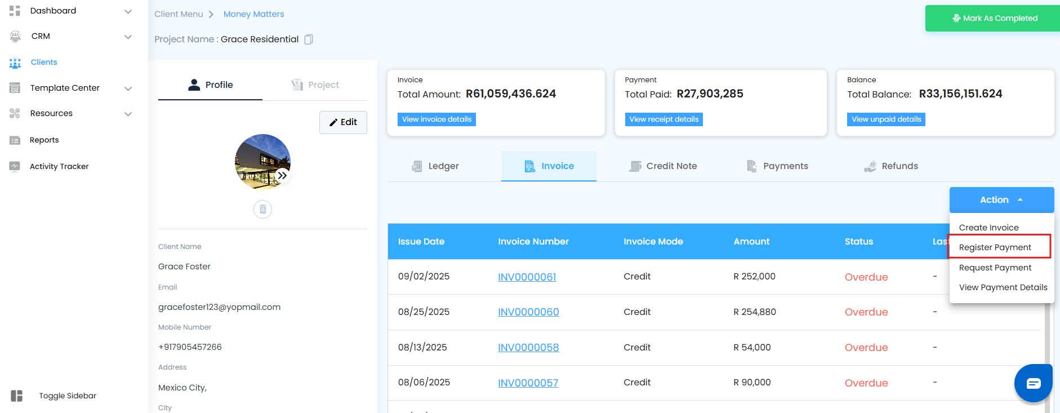Image resolution: width=1060 pixels, height=413 pixels.
Task: Click the Overdue status for INV0000061
Action: 866,277
